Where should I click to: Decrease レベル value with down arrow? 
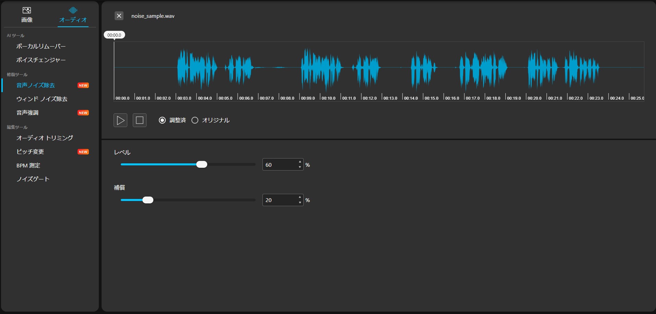[x=300, y=167]
